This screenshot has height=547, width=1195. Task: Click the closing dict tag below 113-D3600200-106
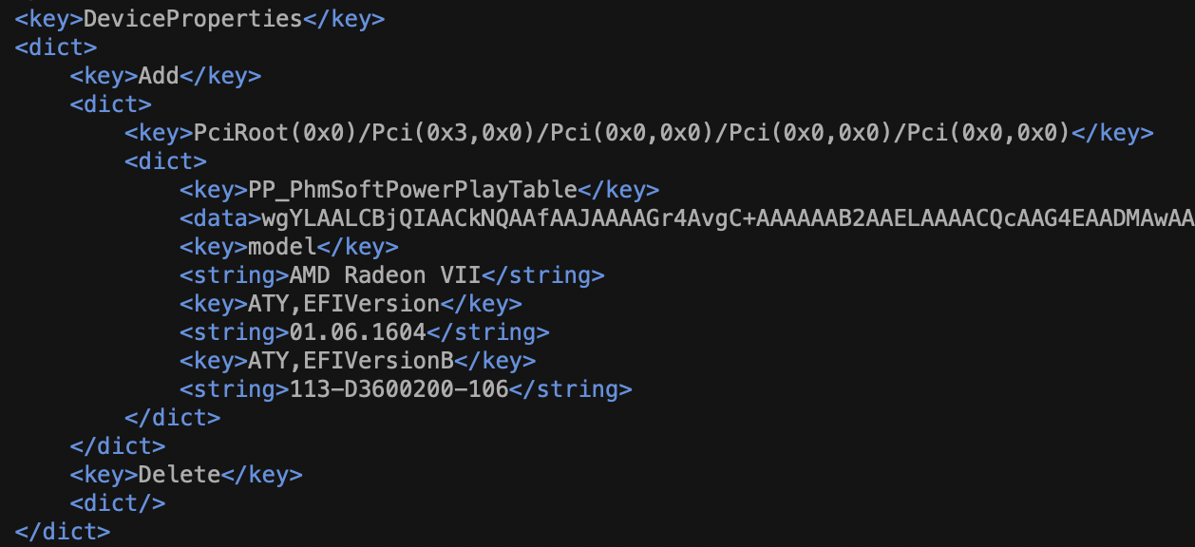pos(173,418)
